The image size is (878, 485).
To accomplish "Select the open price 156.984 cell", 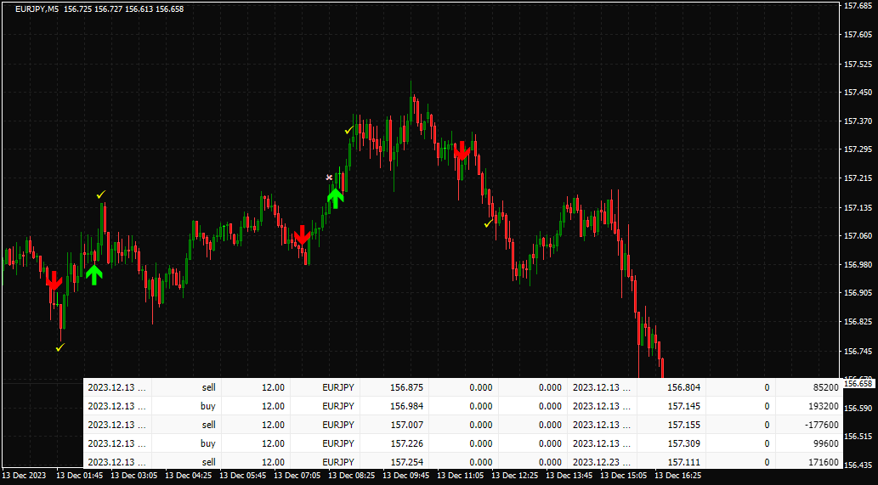I will click(x=394, y=406).
